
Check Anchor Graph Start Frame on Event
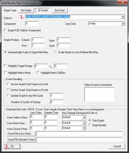(x=8, y=84)
